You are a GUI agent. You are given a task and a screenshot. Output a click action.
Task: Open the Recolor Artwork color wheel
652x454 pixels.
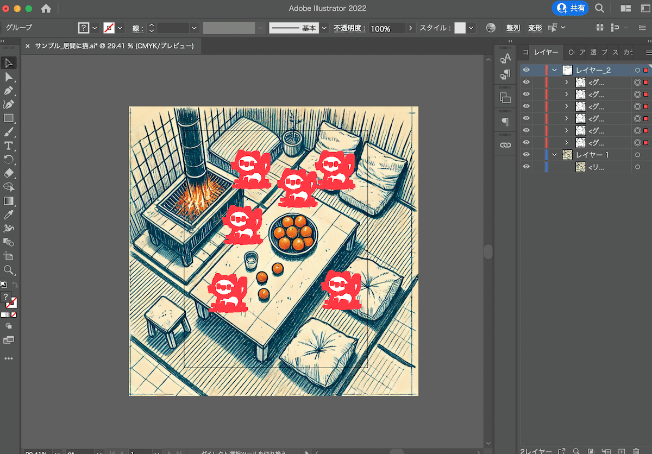click(491, 28)
